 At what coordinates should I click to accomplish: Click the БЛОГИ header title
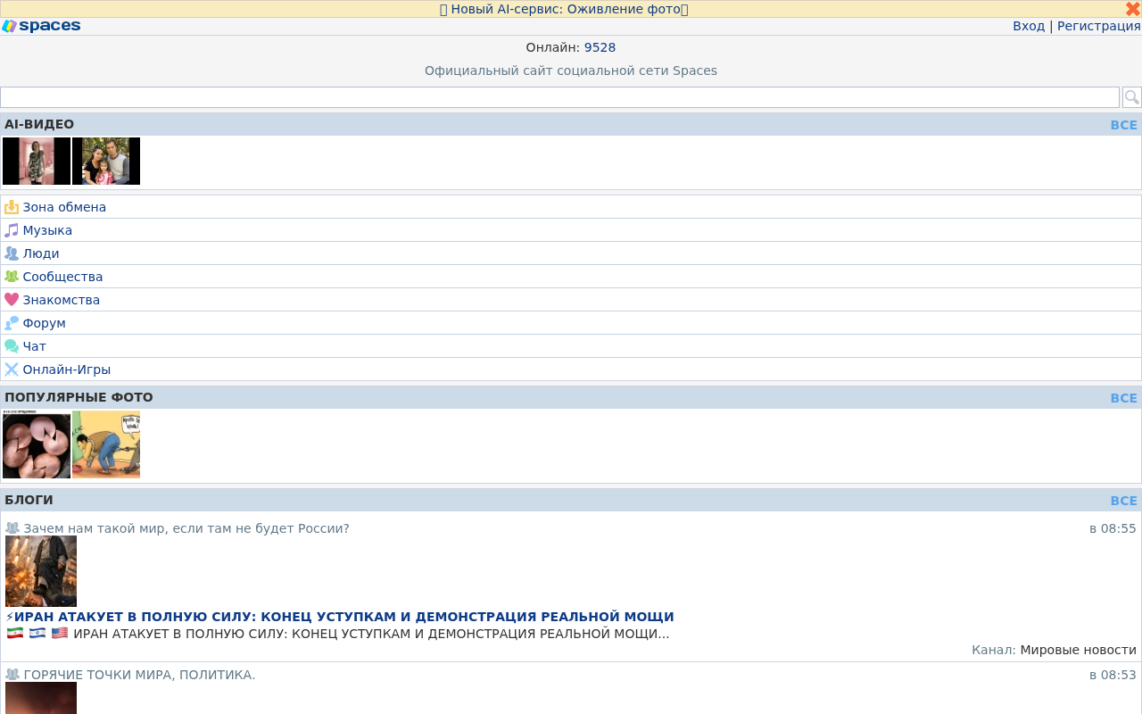pyautogui.click(x=29, y=500)
